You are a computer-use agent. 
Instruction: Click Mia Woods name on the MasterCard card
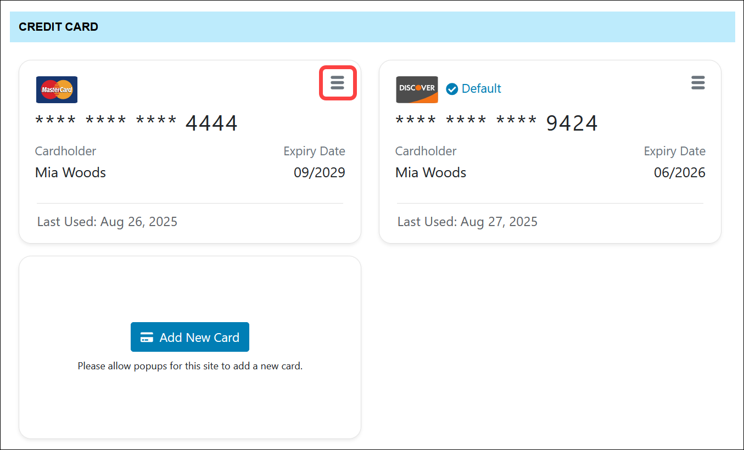(70, 173)
